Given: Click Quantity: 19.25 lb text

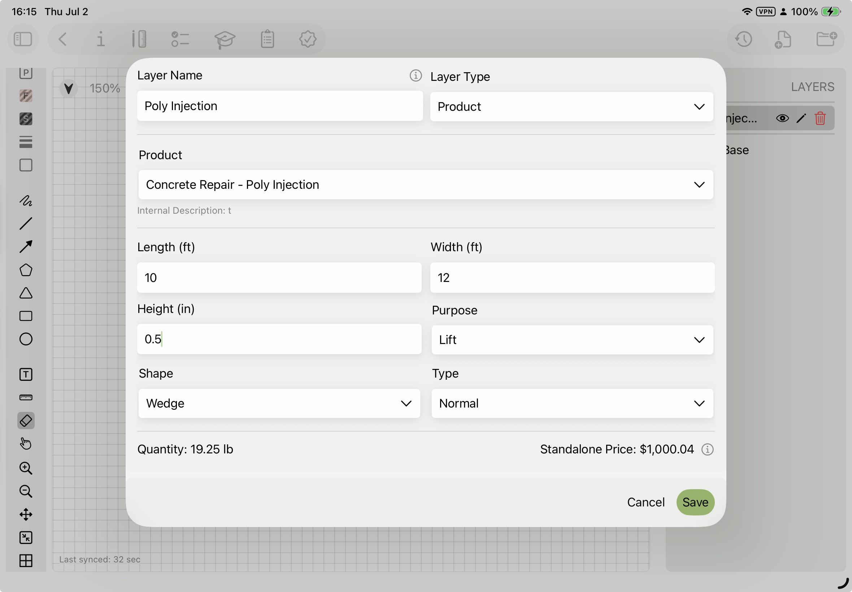Looking at the screenshot, I should point(185,449).
